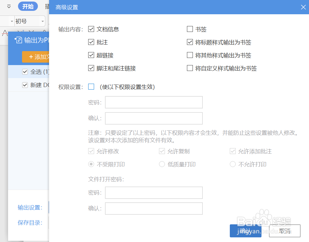Select the 不允许打印 radio button
The image size is (309, 242).
(233, 164)
